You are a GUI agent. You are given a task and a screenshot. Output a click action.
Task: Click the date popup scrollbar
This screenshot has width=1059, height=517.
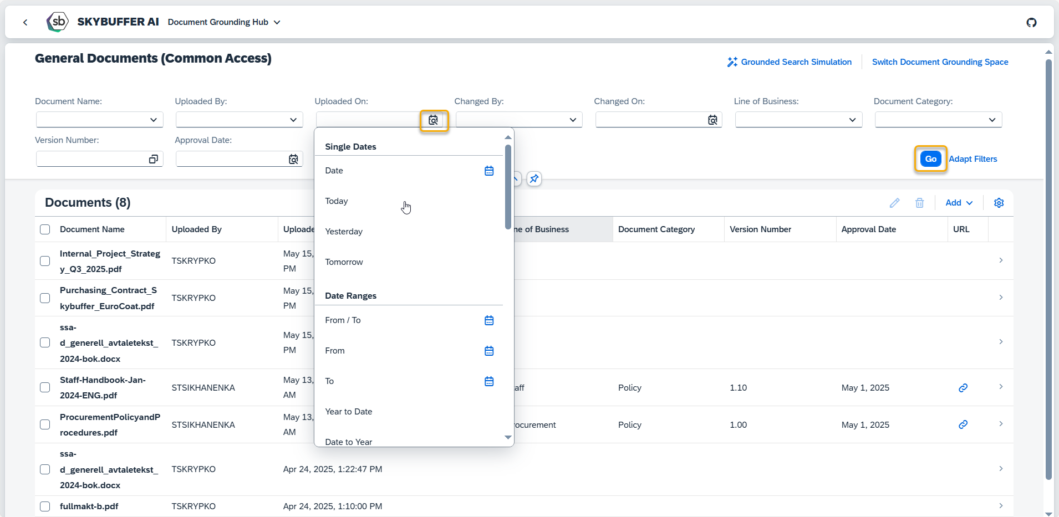tap(508, 187)
